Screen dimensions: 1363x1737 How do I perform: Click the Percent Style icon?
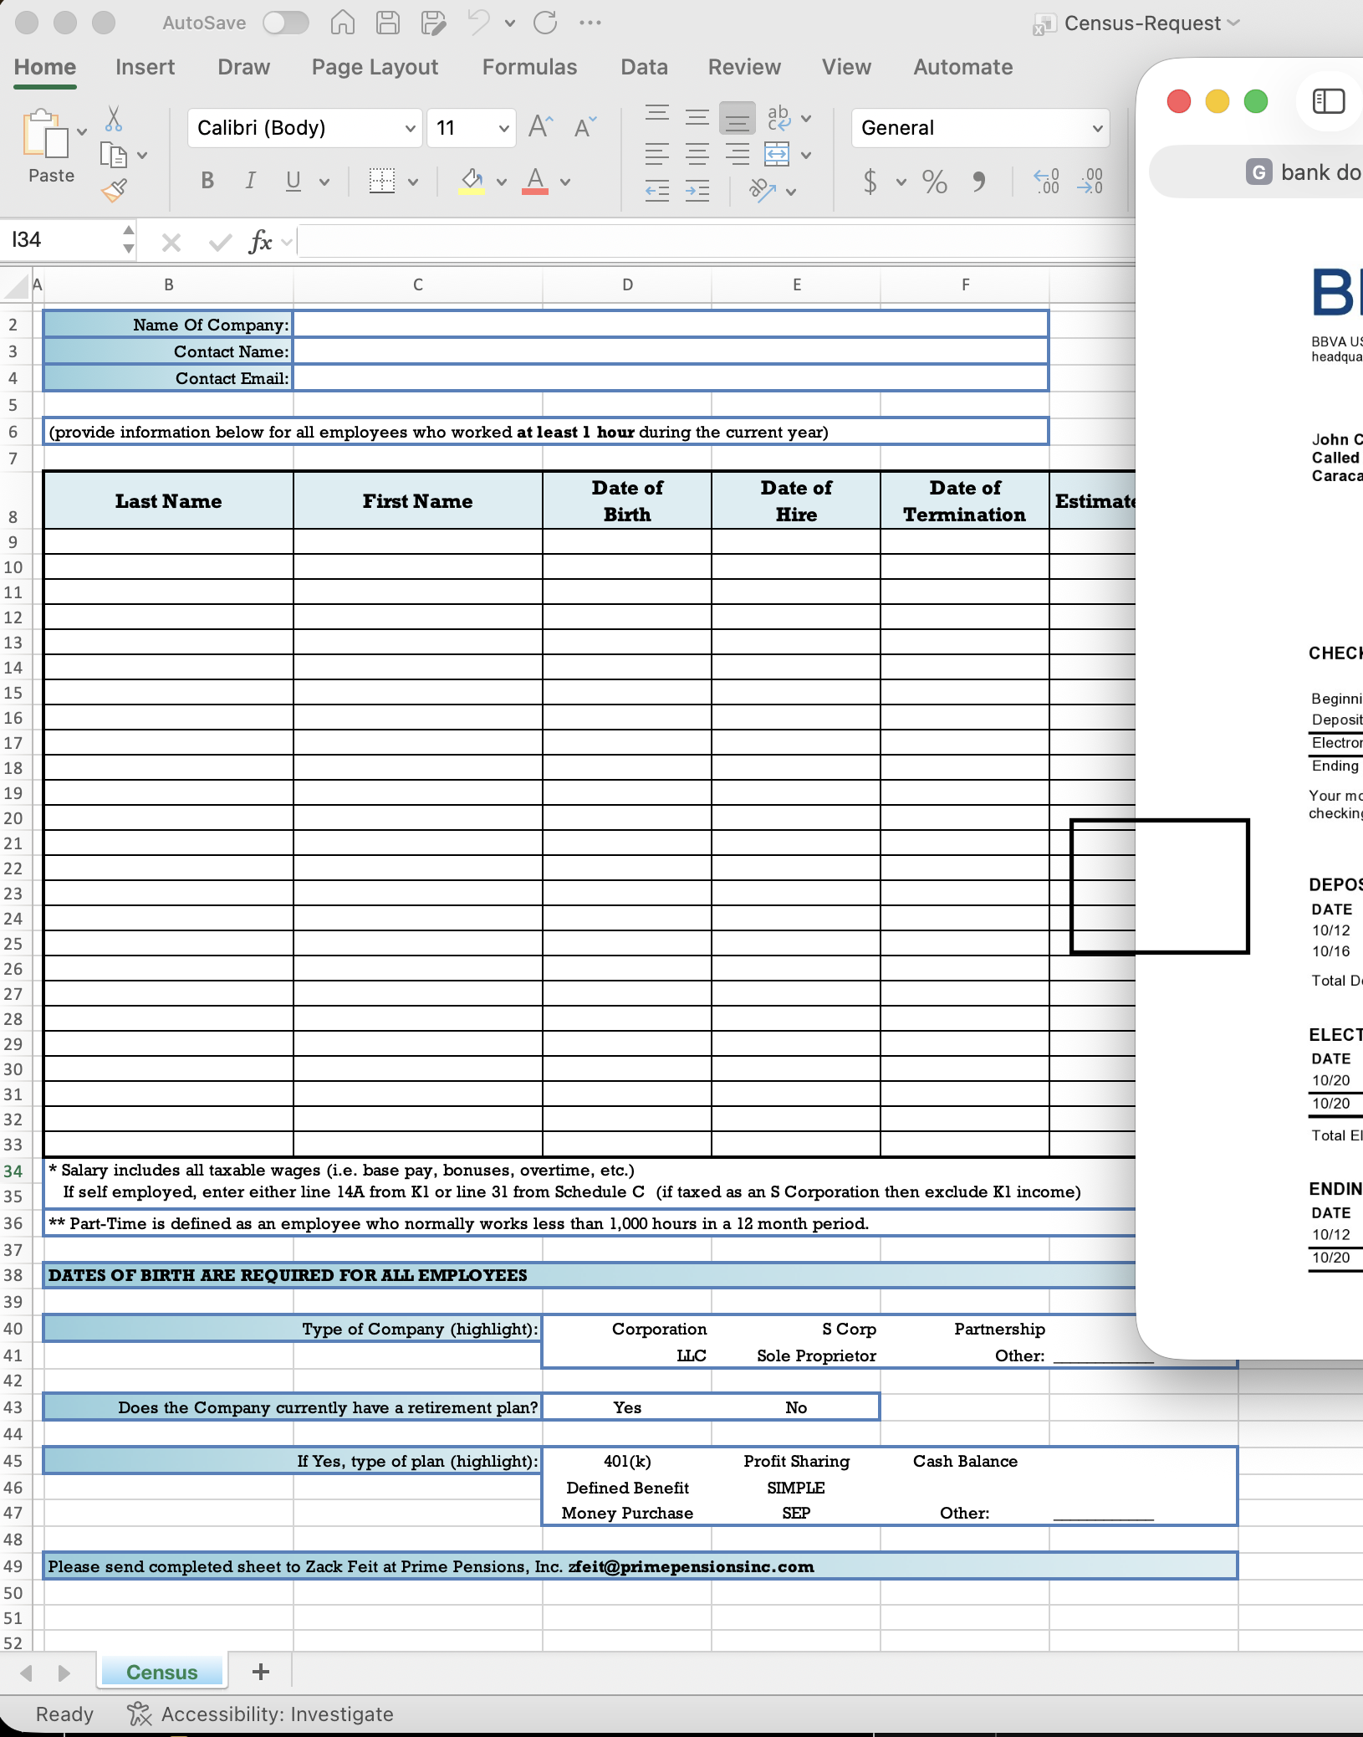(935, 181)
